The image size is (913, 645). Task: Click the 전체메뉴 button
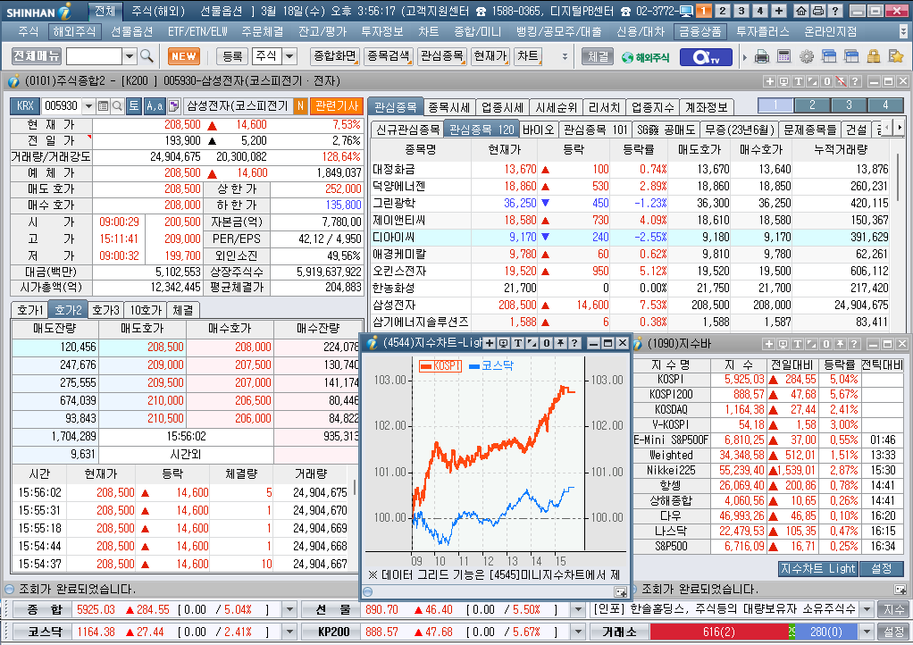(36, 56)
